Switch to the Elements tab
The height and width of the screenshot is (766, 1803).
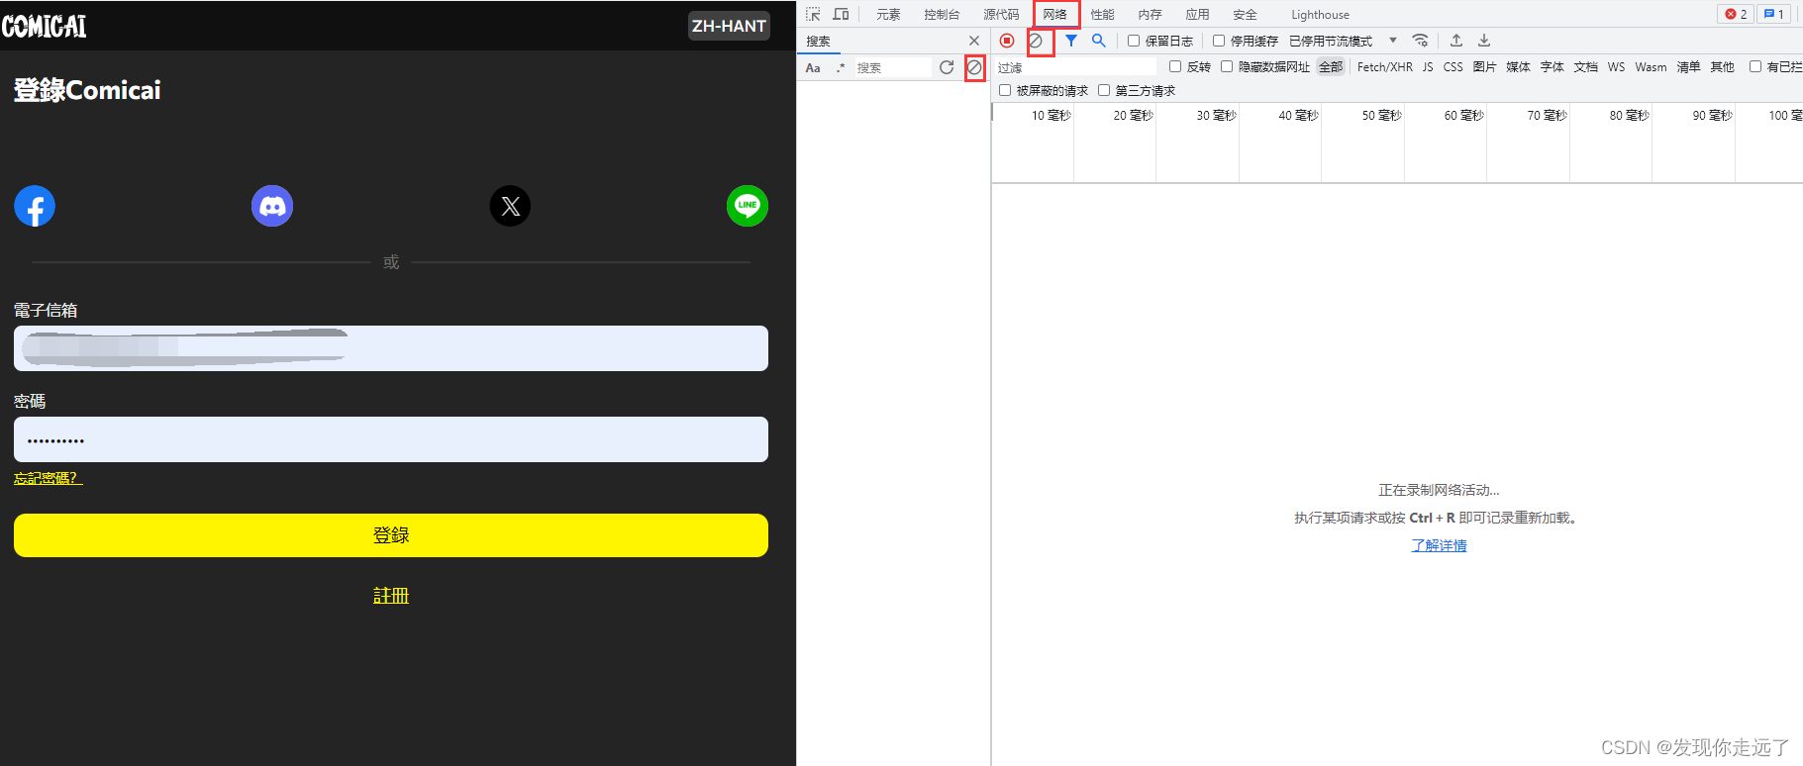888,14
